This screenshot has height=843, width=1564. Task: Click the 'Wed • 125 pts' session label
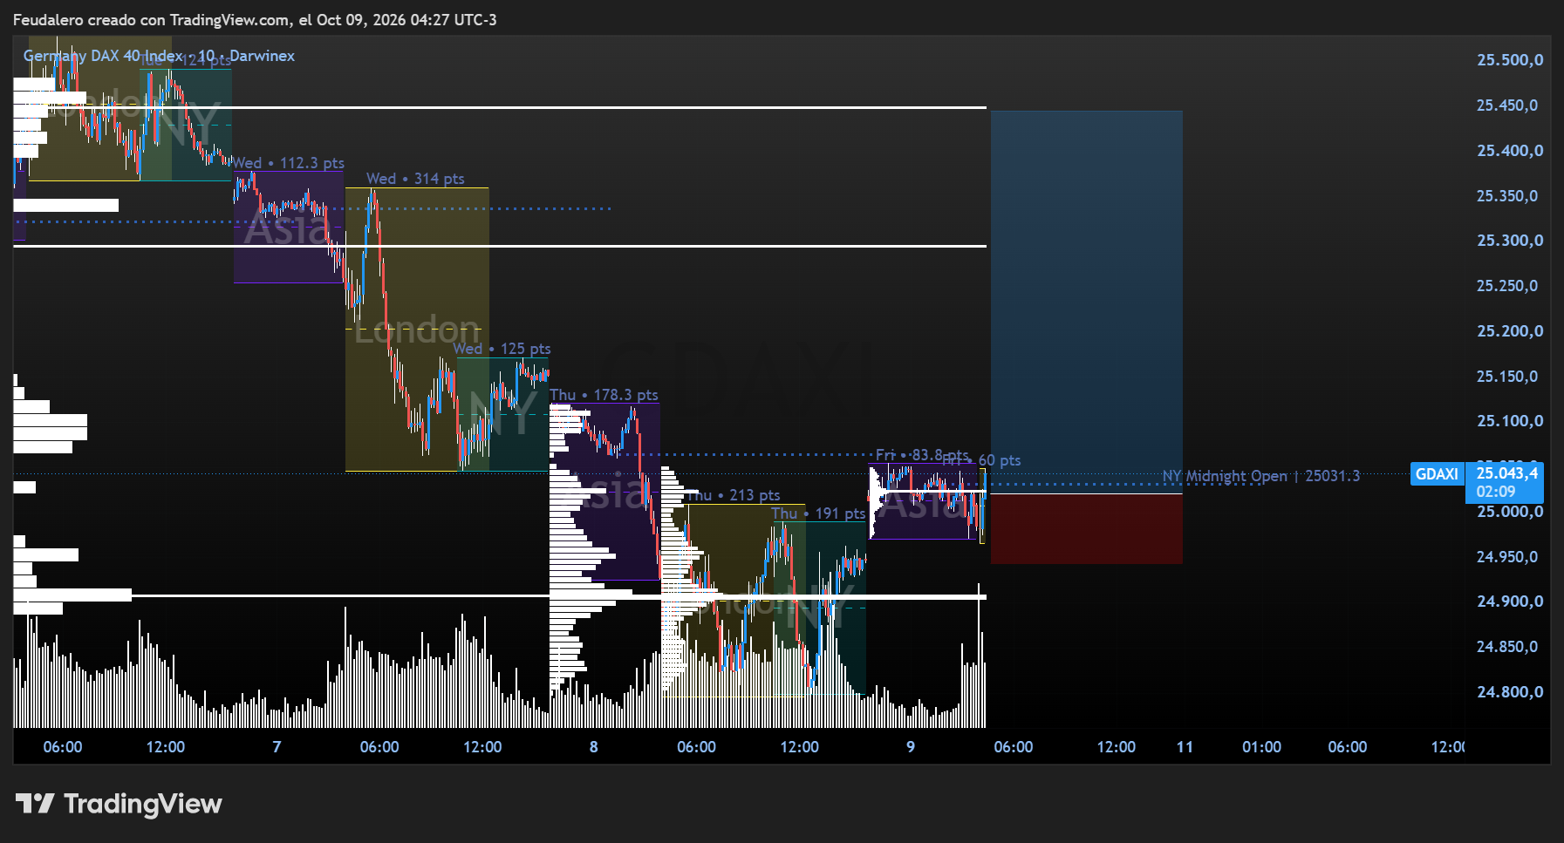(502, 349)
